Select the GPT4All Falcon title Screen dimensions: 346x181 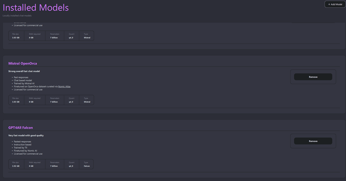tap(21, 127)
